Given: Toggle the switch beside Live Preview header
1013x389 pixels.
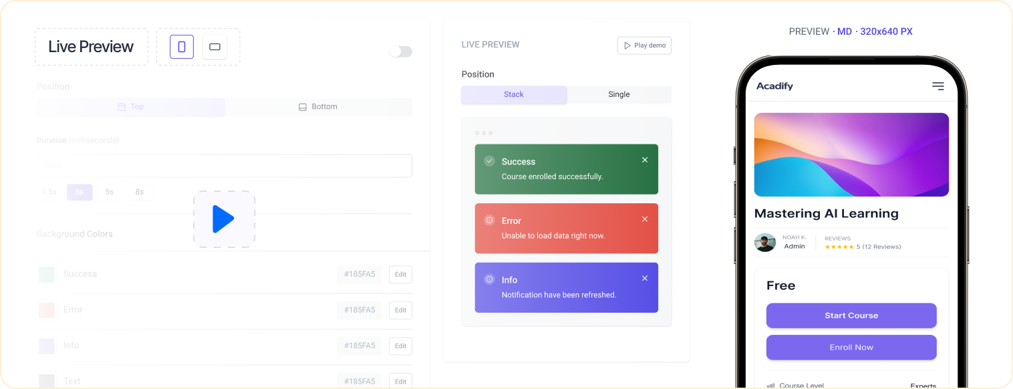Looking at the screenshot, I should click(x=401, y=51).
